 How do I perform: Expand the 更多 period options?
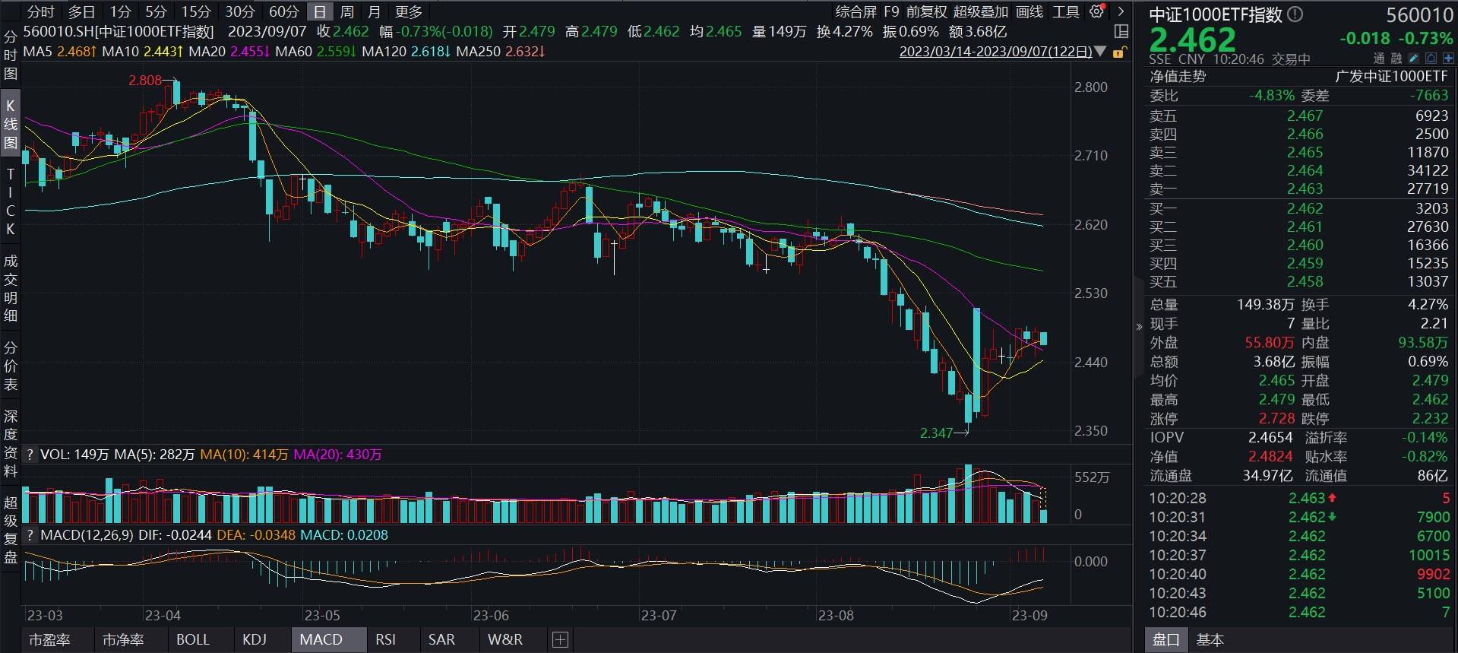coord(409,11)
